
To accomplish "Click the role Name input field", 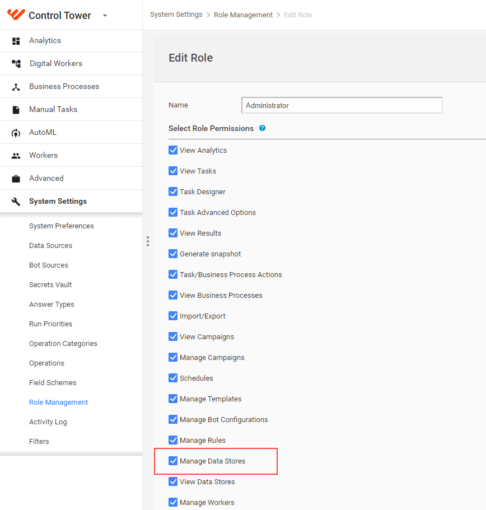I will [342, 105].
